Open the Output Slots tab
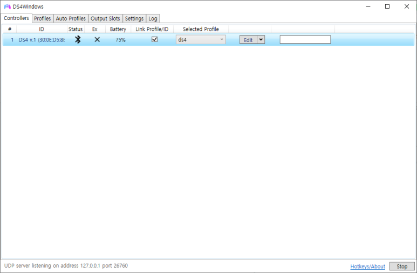The image size is (417, 273). click(105, 18)
